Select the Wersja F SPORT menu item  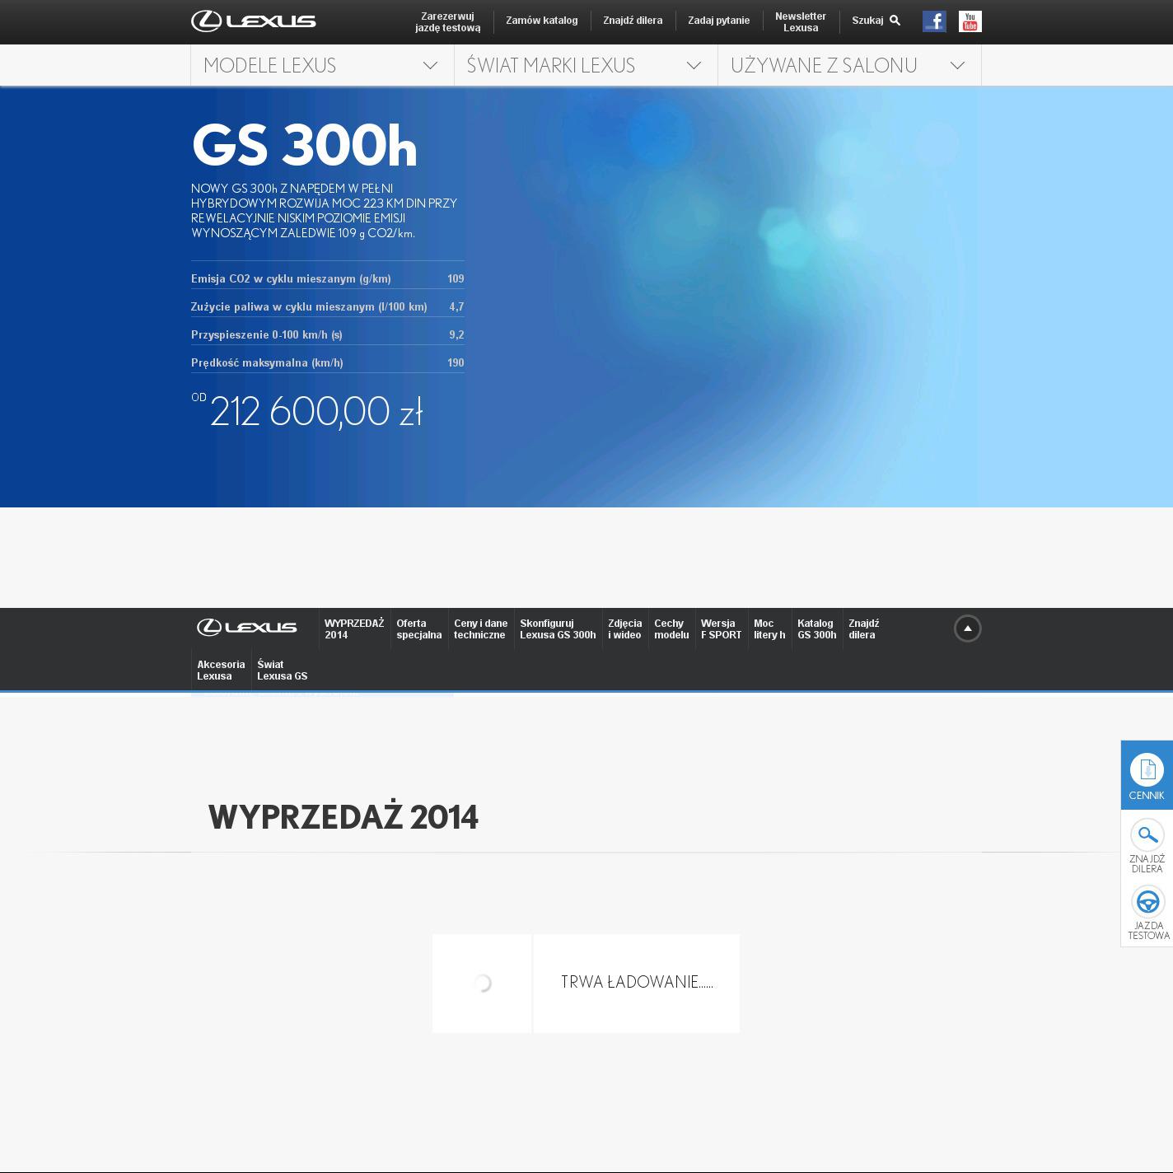coord(722,629)
